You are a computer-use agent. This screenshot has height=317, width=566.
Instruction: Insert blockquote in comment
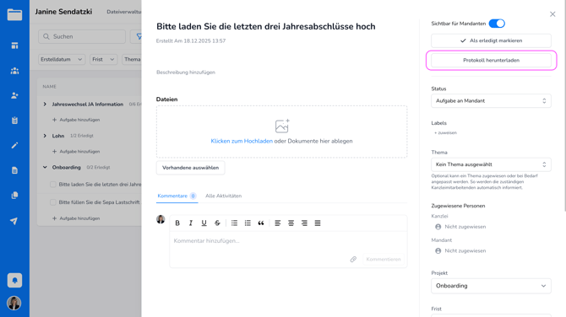[x=261, y=223]
